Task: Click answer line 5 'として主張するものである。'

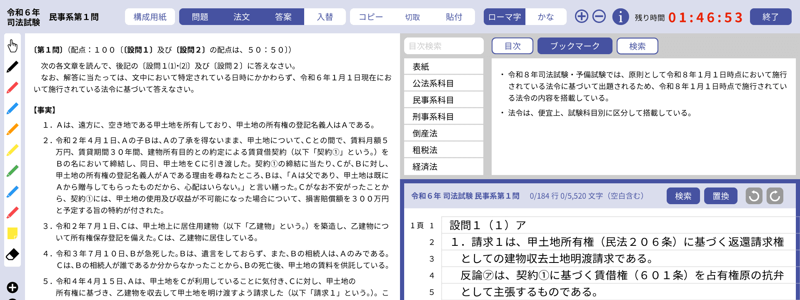Action: click(x=618, y=292)
